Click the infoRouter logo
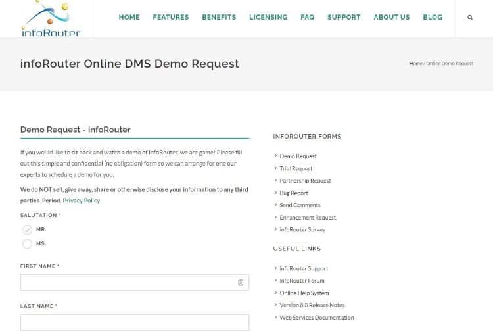This screenshot has width=493, height=332. coord(51,18)
